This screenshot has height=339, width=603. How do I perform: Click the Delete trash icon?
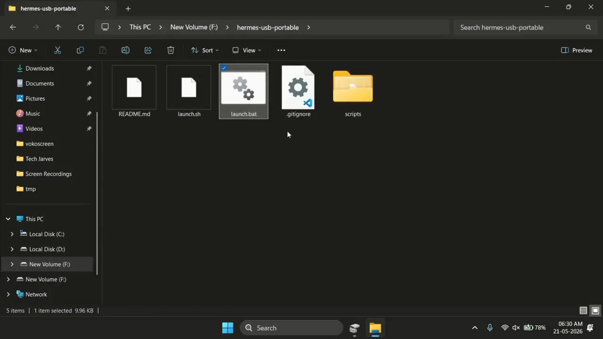[x=171, y=50]
